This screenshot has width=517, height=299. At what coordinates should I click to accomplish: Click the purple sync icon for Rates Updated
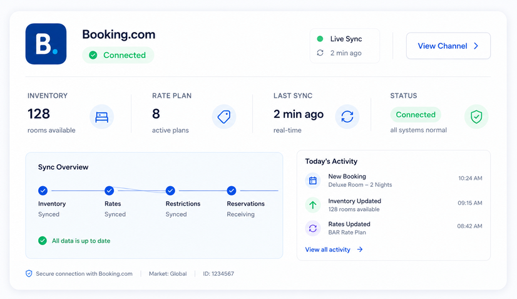click(x=313, y=228)
